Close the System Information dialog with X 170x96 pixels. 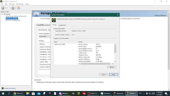click(118, 15)
